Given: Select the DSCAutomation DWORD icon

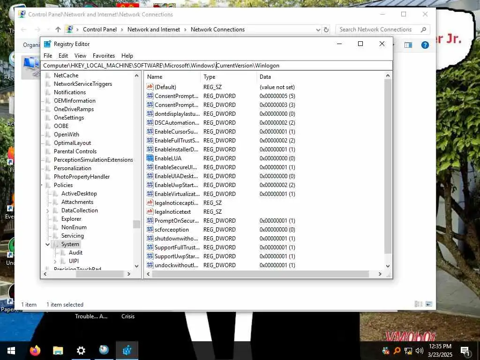Looking at the screenshot, I should pos(150,122).
